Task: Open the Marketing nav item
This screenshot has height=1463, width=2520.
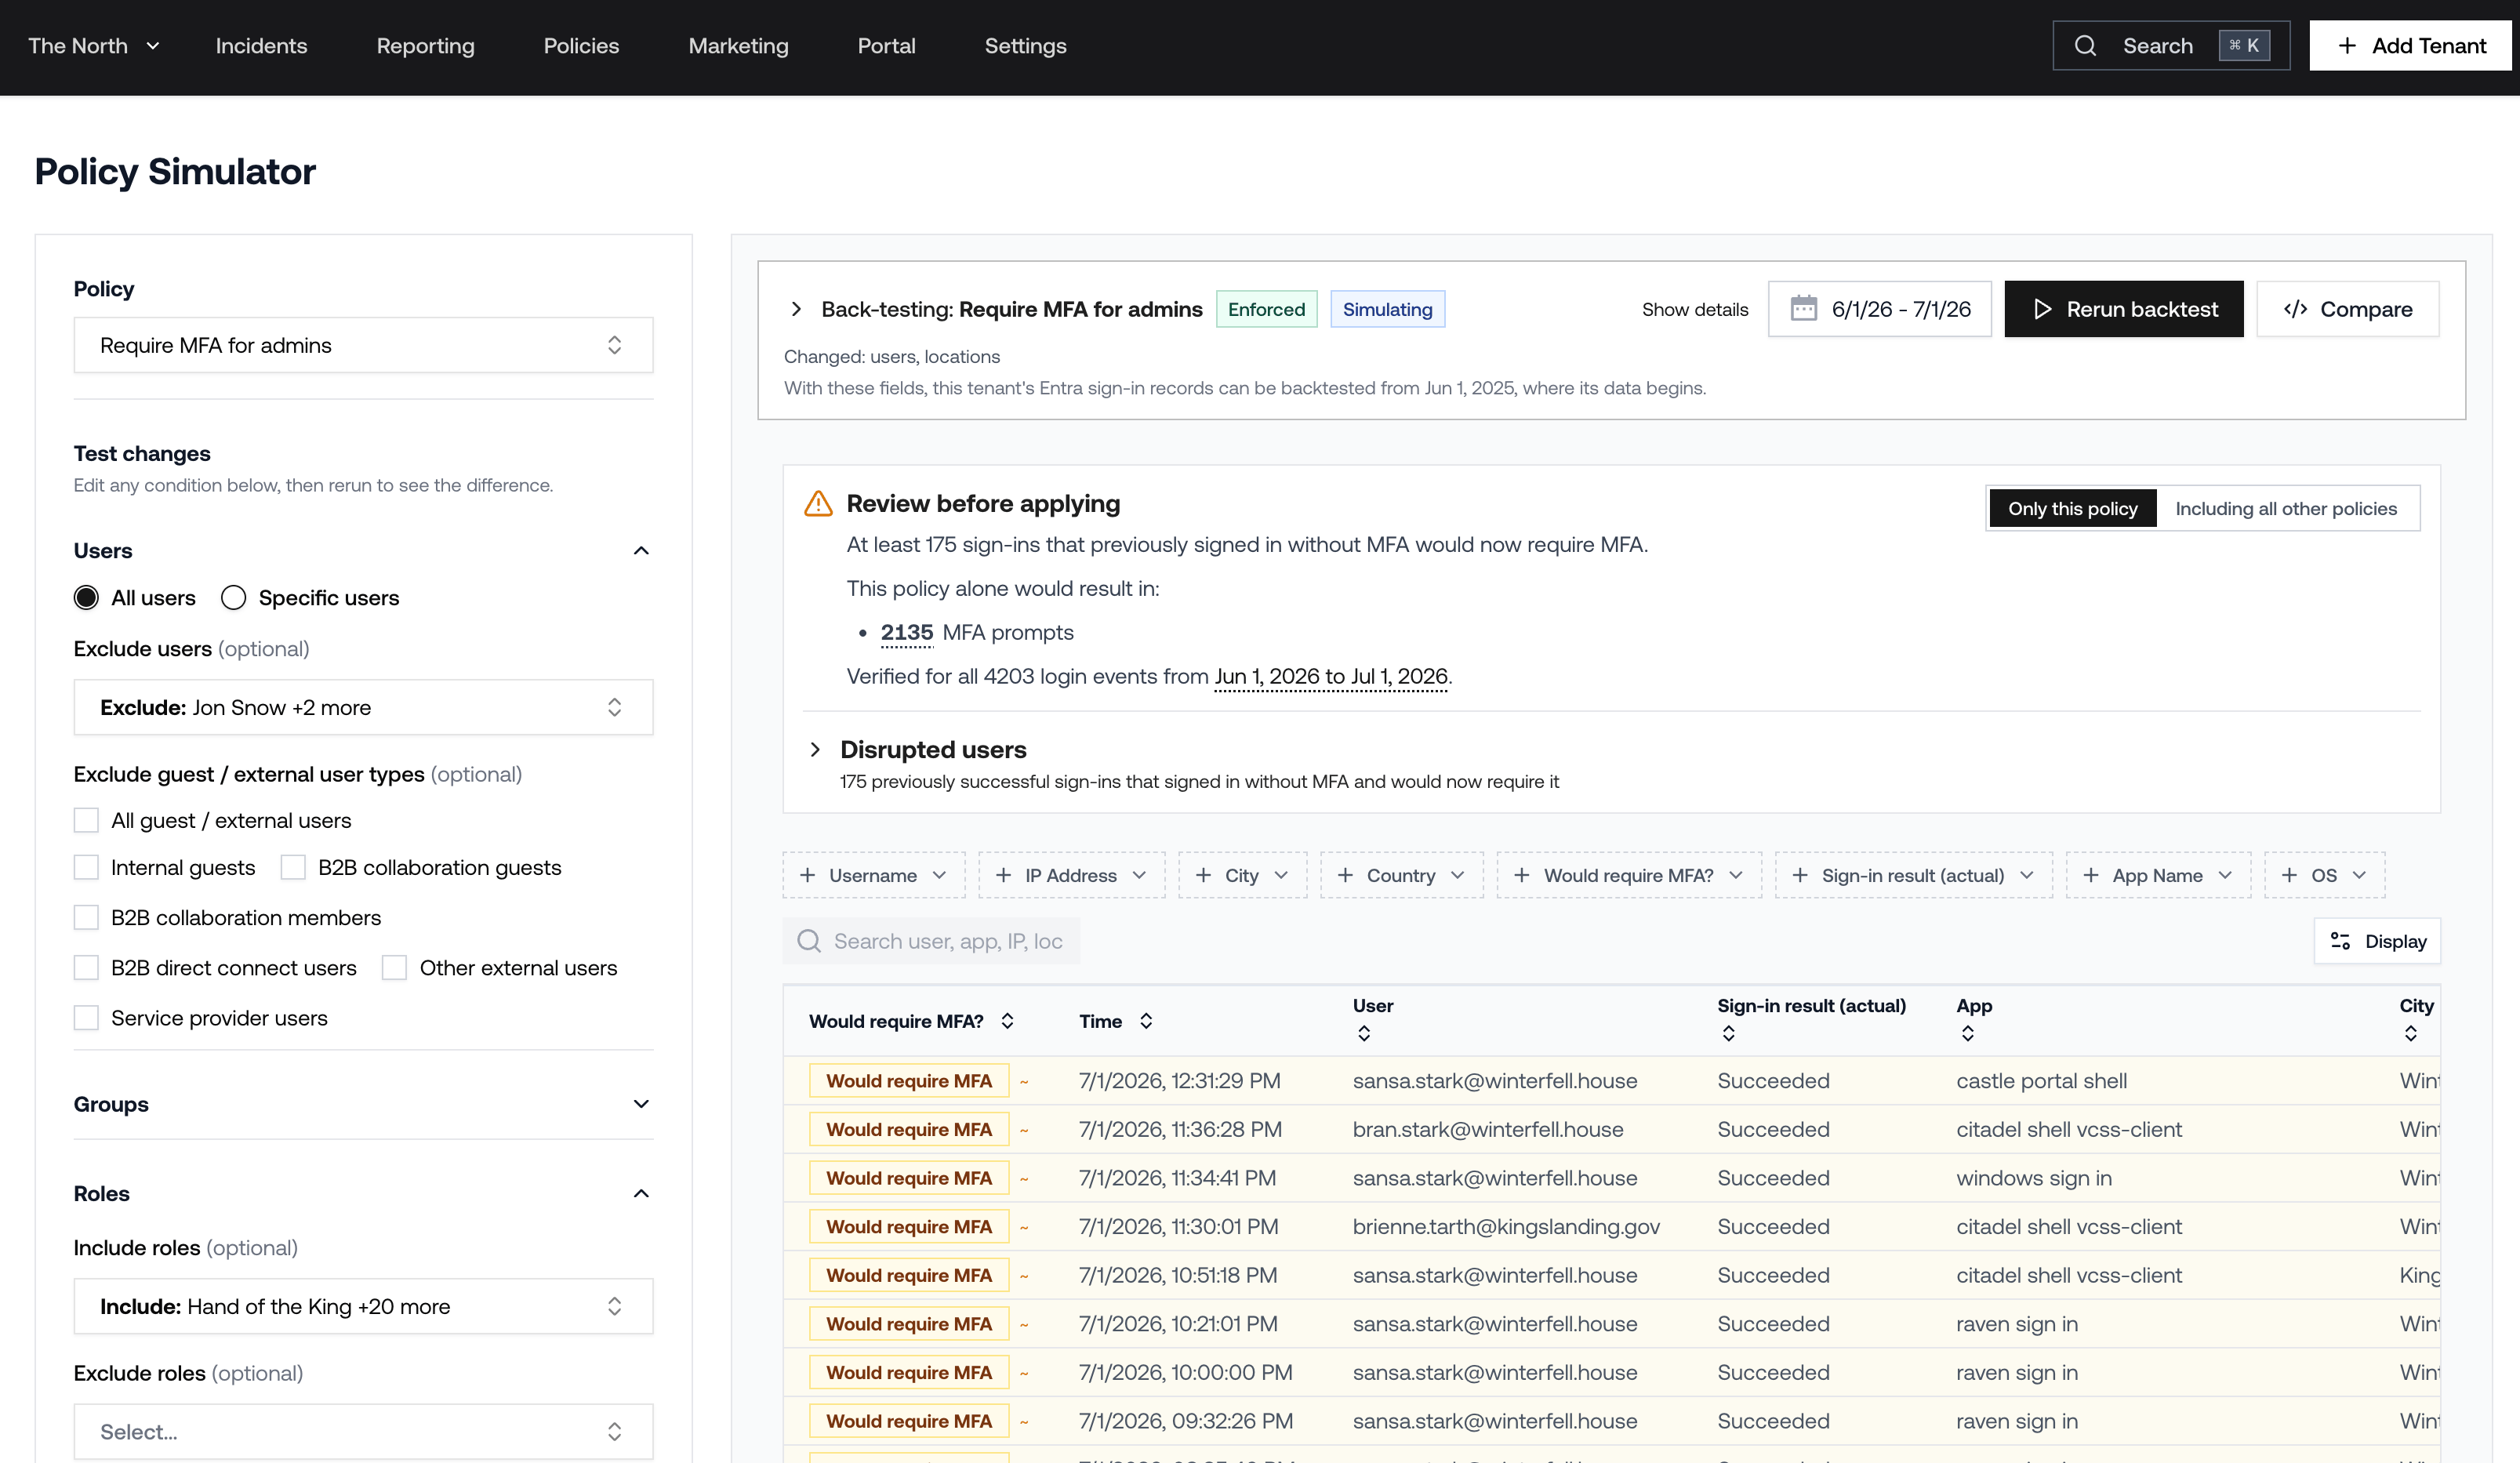Action: coord(738,46)
